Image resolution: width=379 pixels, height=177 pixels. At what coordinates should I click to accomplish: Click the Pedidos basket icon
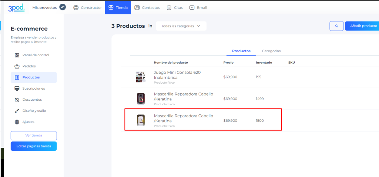click(x=17, y=66)
